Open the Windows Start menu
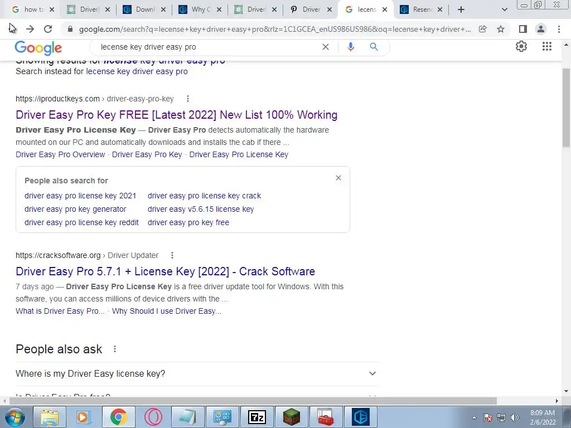The image size is (571, 428). coord(14,417)
